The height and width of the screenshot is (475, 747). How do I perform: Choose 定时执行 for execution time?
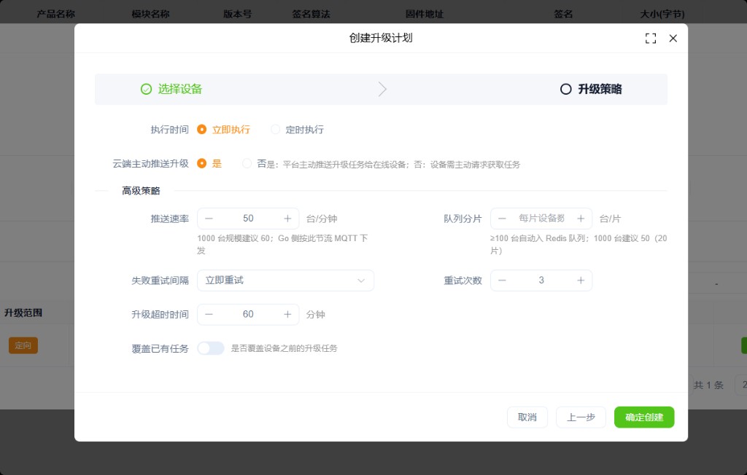(298, 130)
